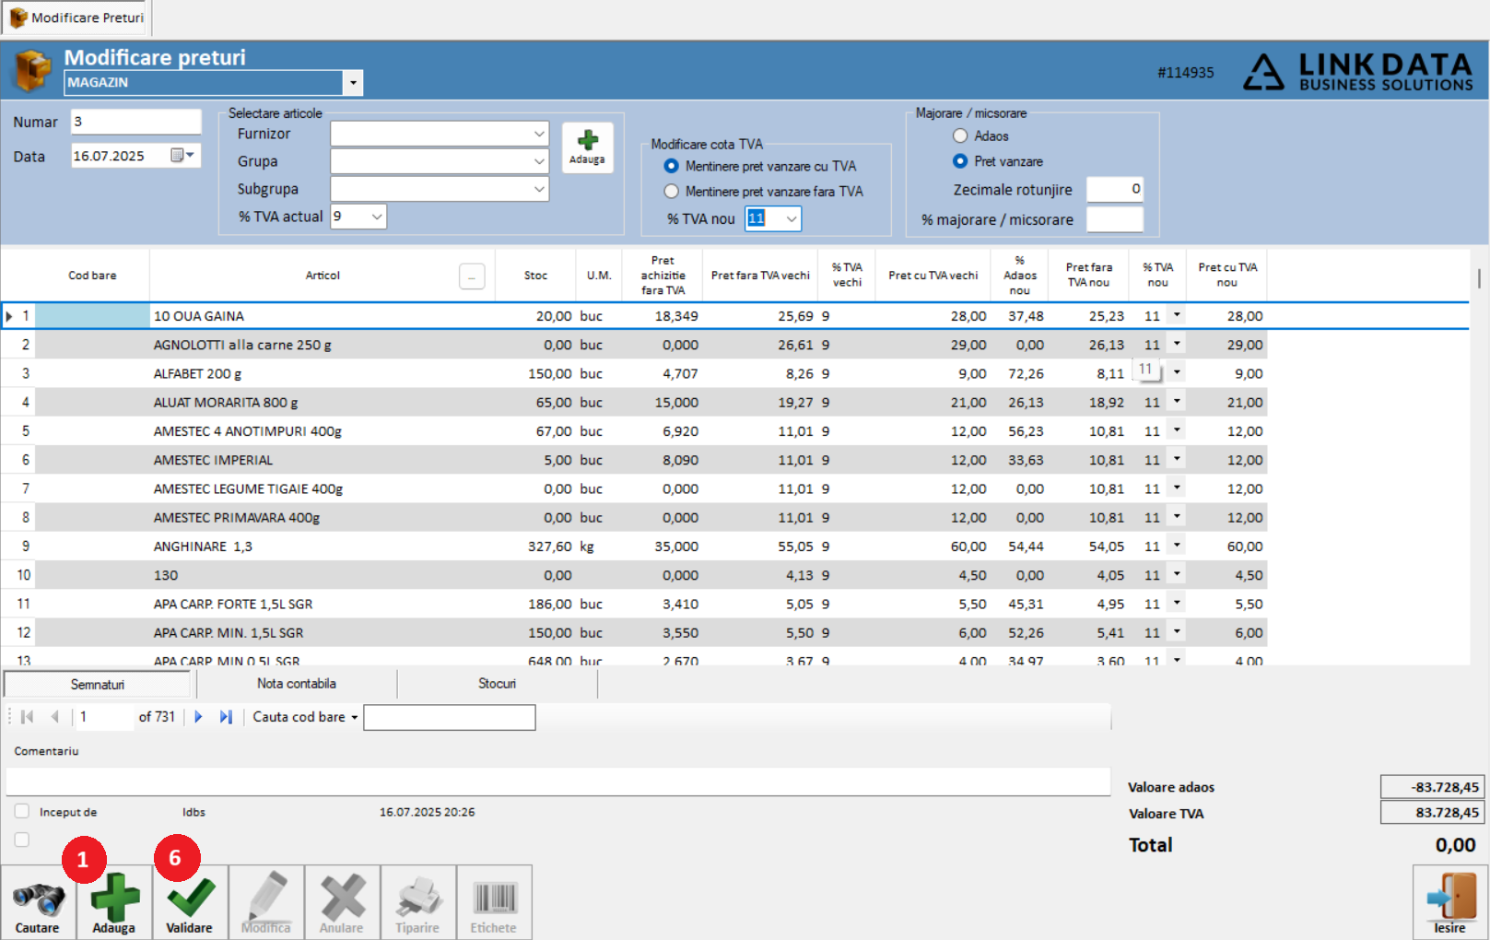Select the Adaos radio option
1490x940 pixels.
point(960,135)
